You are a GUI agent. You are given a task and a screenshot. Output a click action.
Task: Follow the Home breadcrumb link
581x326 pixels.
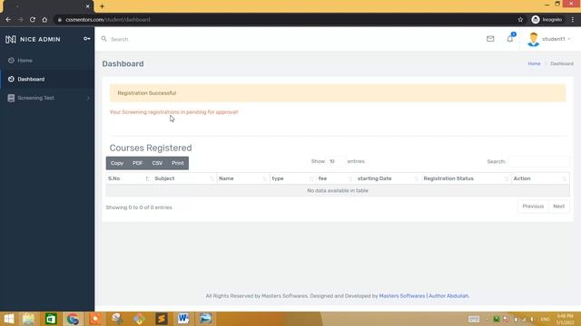pyautogui.click(x=534, y=63)
